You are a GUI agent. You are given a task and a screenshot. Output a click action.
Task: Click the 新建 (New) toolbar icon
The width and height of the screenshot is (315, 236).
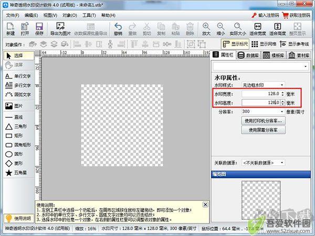(10, 29)
